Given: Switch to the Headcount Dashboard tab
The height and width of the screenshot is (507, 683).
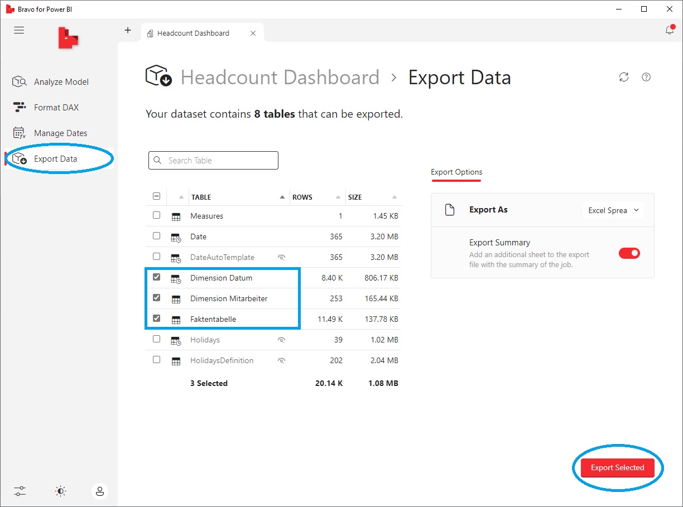Looking at the screenshot, I should tap(194, 33).
